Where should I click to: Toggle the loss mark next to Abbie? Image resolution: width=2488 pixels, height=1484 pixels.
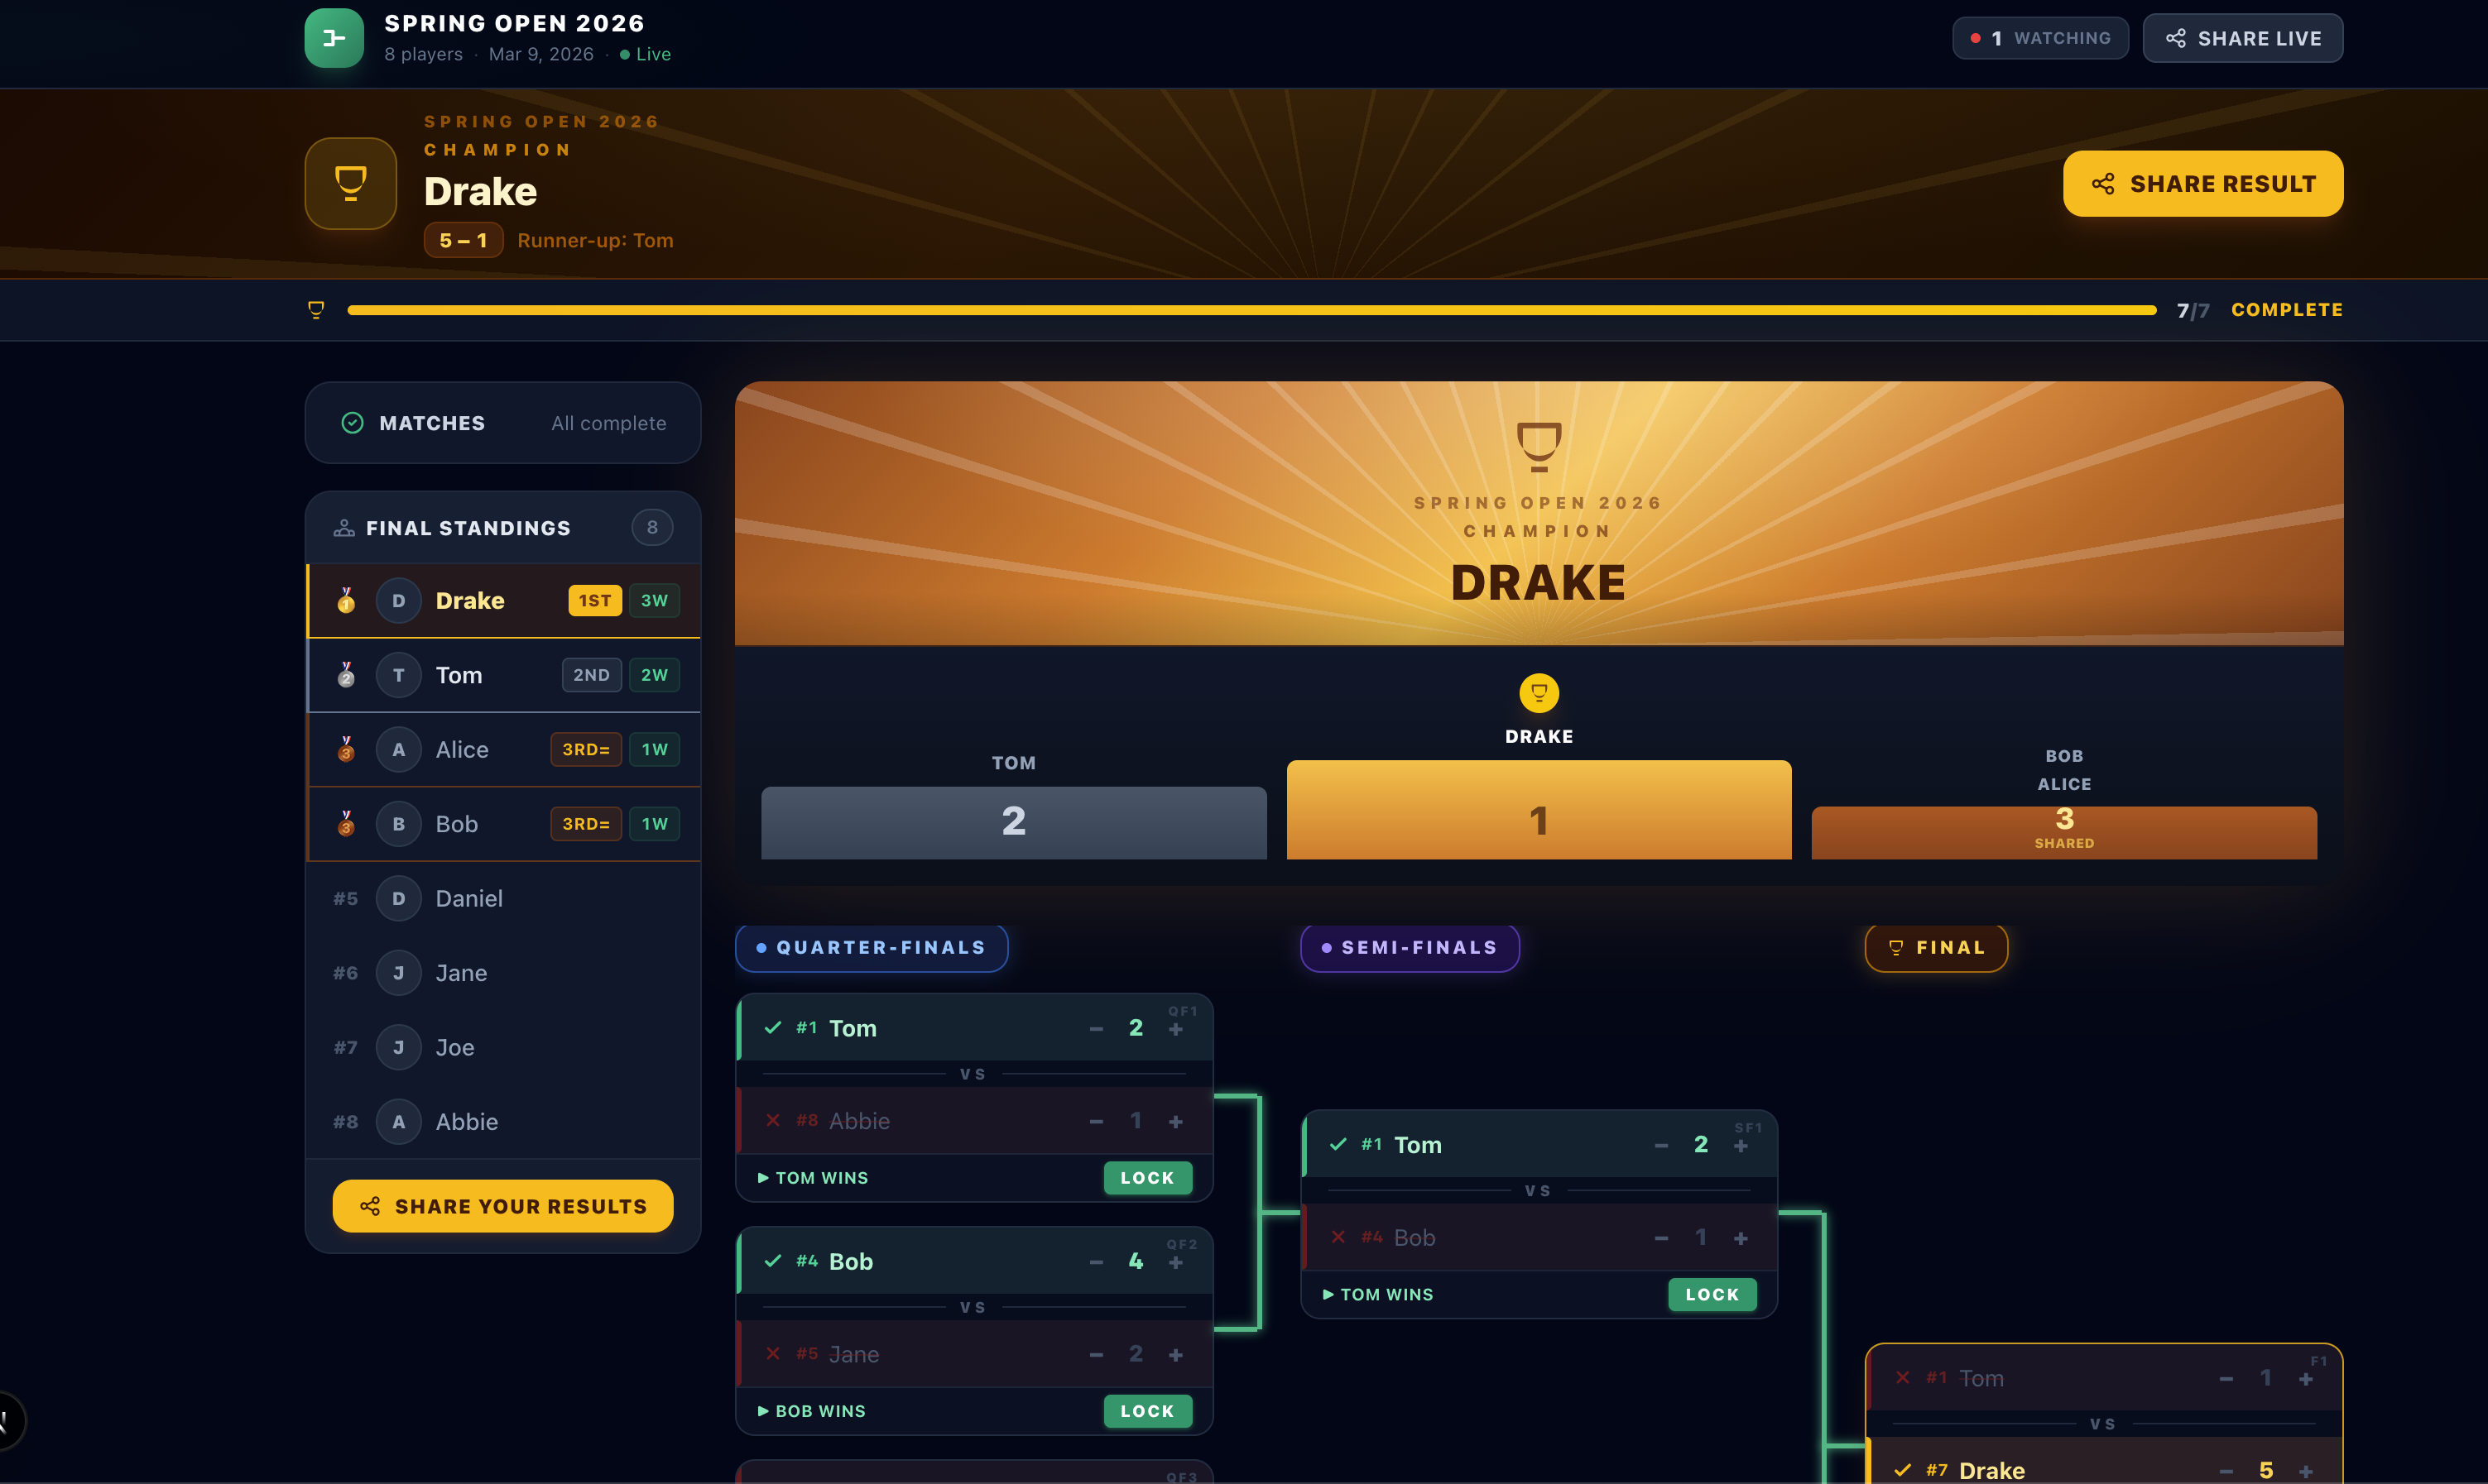[771, 1120]
